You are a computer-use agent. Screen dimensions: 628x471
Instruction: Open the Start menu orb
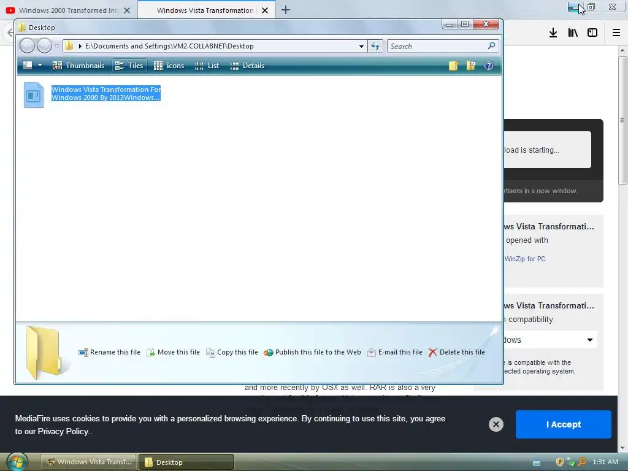coord(17,462)
